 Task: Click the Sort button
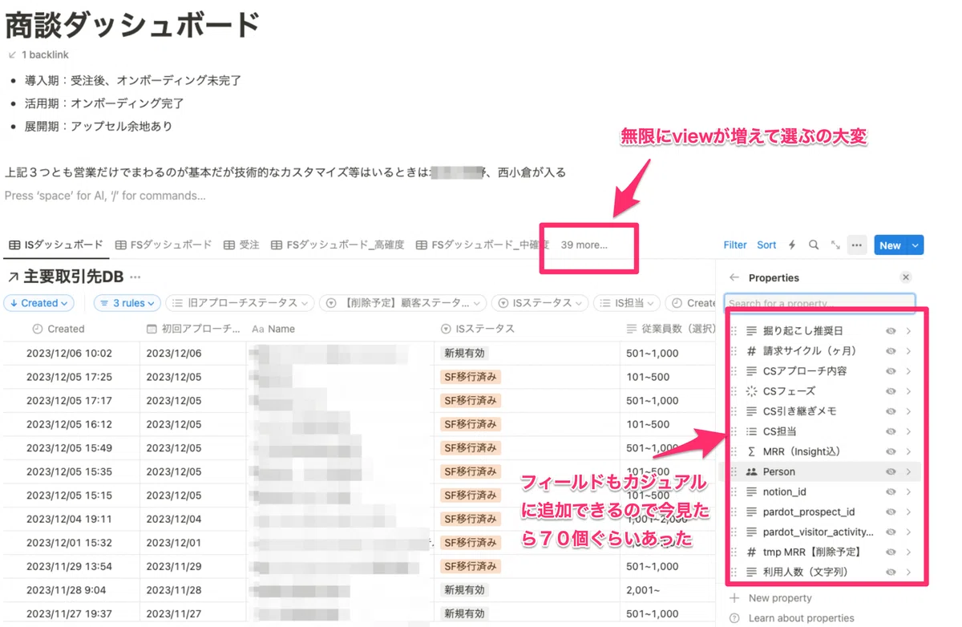click(766, 245)
